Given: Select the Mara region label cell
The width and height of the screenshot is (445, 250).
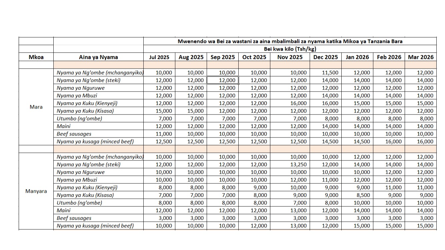Looking at the screenshot, I should pos(36,107).
